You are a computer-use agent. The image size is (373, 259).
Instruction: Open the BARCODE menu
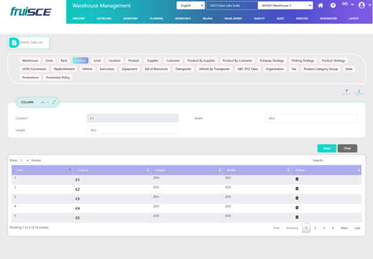coord(302,19)
